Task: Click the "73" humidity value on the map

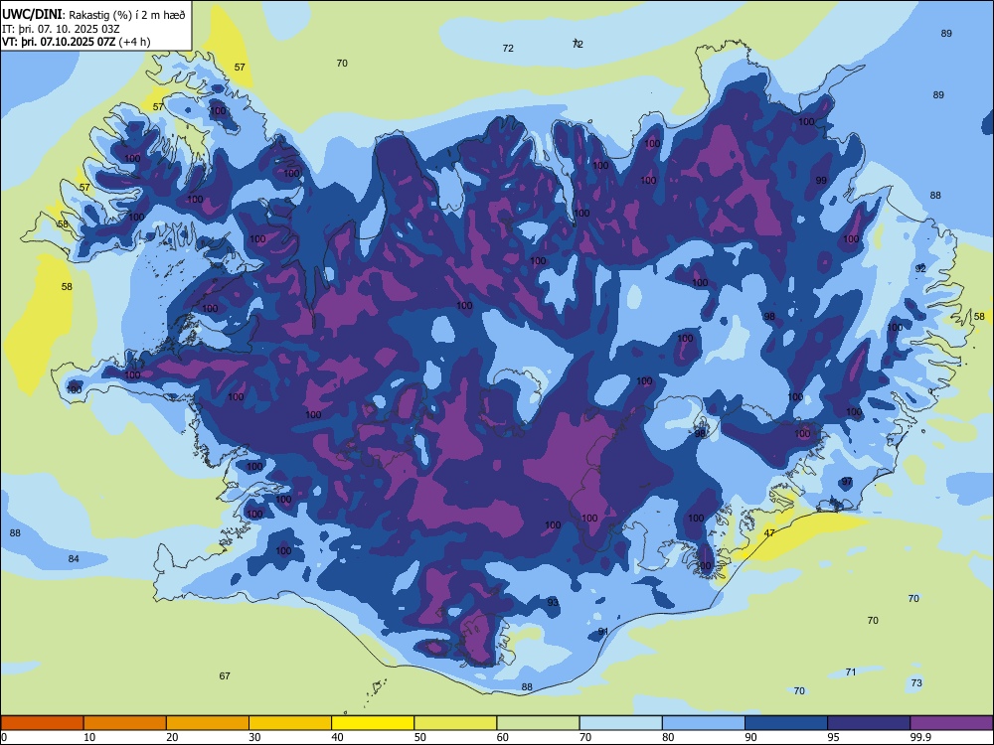Action: [916, 682]
